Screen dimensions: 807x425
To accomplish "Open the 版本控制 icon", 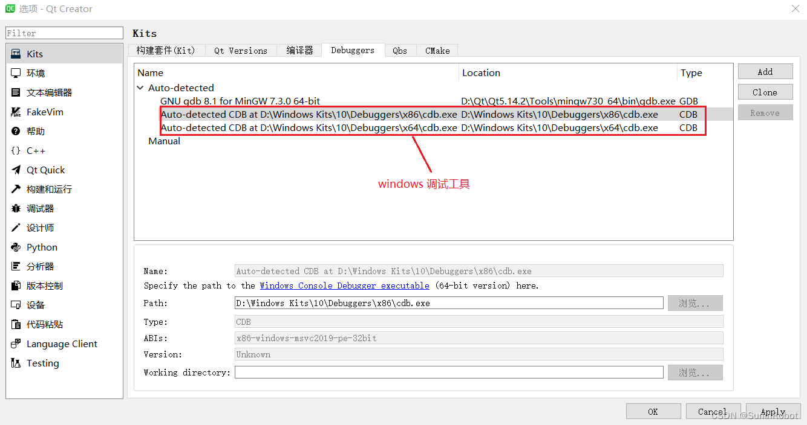I will pos(16,286).
